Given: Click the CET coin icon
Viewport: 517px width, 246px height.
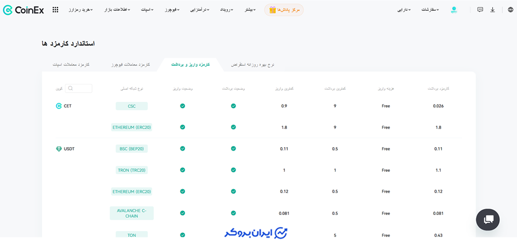Looking at the screenshot, I should (59, 106).
